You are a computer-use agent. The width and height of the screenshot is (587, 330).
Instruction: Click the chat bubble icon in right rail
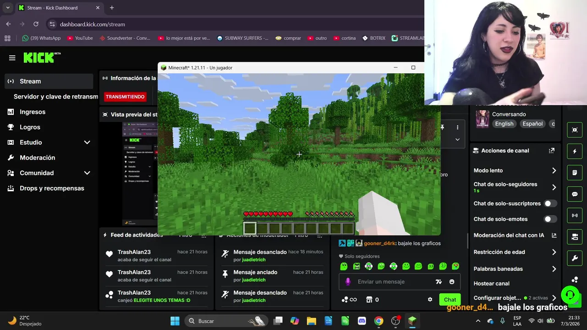click(x=575, y=194)
